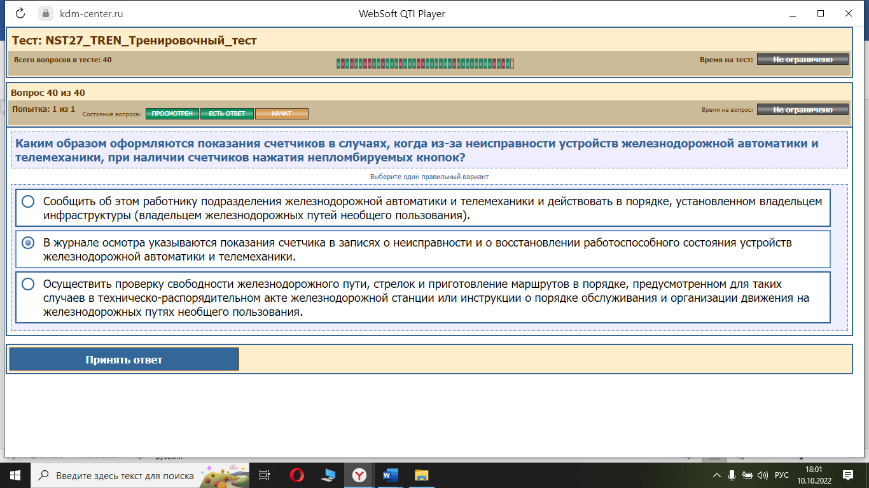The height and width of the screenshot is (488, 869).
Task: Click the 'Выберите один правильный вариант' hint
Action: point(429,177)
